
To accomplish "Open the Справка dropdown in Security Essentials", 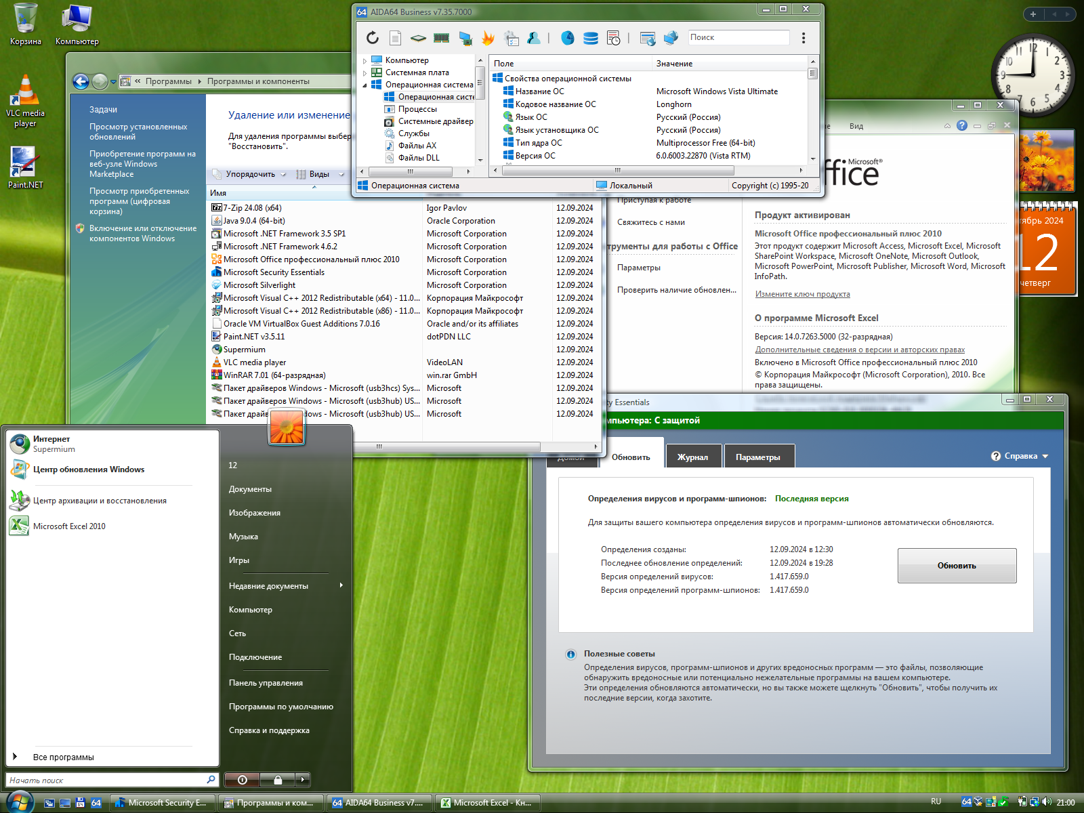I will point(1020,456).
